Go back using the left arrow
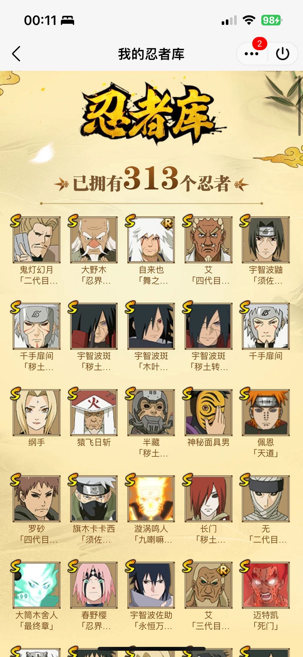Image resolution: width=303 pixels, height=657 pixels. pos(16,54)
